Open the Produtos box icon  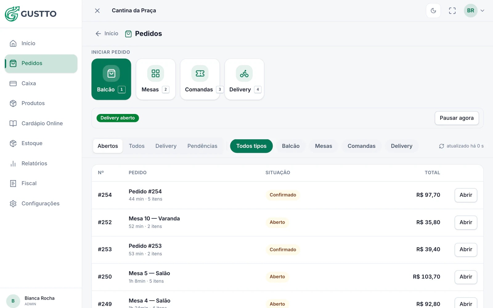point(13,103)
